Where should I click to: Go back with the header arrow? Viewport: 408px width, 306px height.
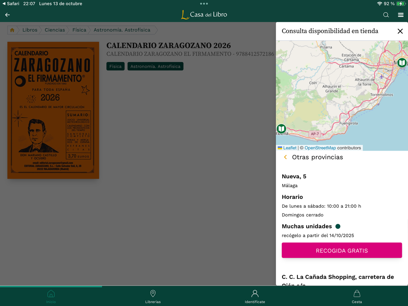tap(8, 15)
